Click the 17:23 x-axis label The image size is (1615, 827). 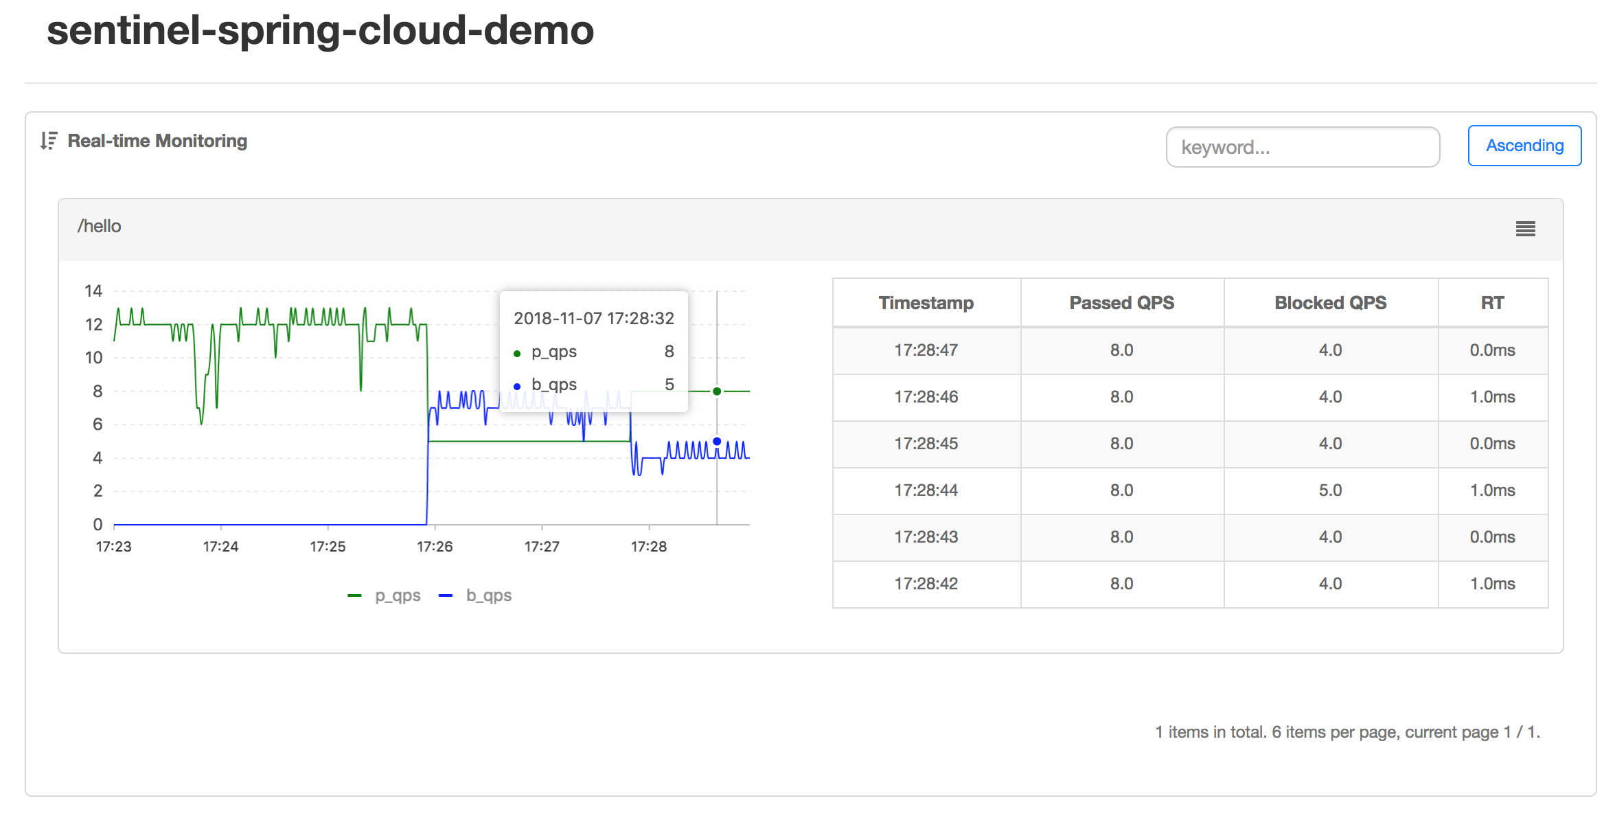coord(114,547)
